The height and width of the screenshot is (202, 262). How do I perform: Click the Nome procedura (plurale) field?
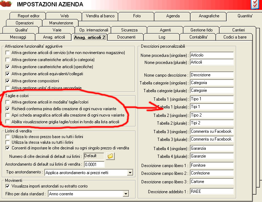point(212,62)
